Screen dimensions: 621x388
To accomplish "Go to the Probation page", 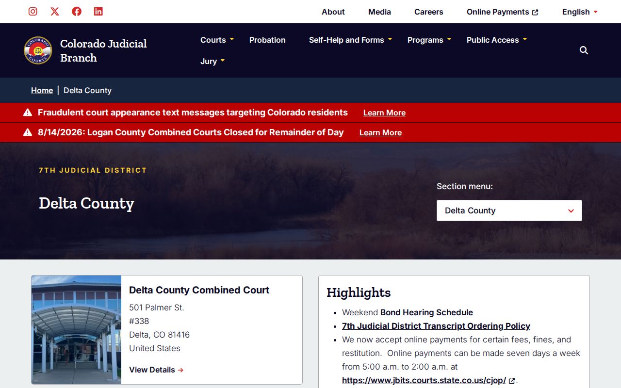I will [267, 40].
